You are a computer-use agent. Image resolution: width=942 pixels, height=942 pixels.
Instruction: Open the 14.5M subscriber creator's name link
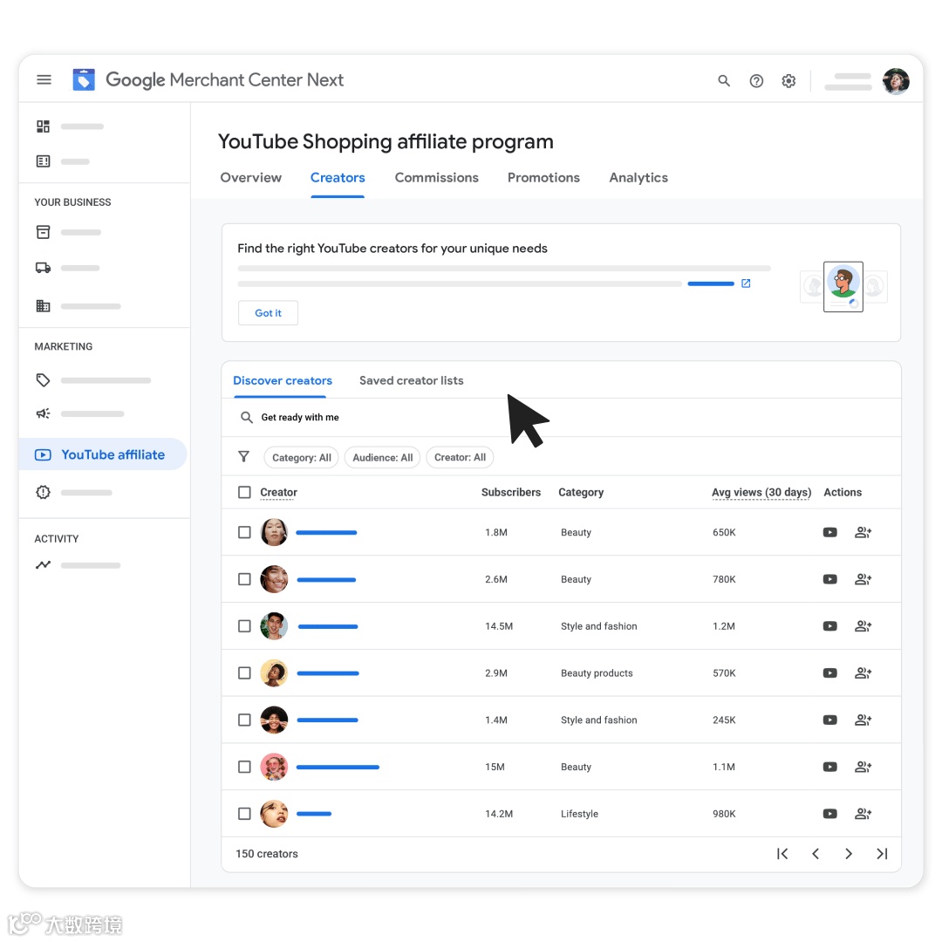328,626
